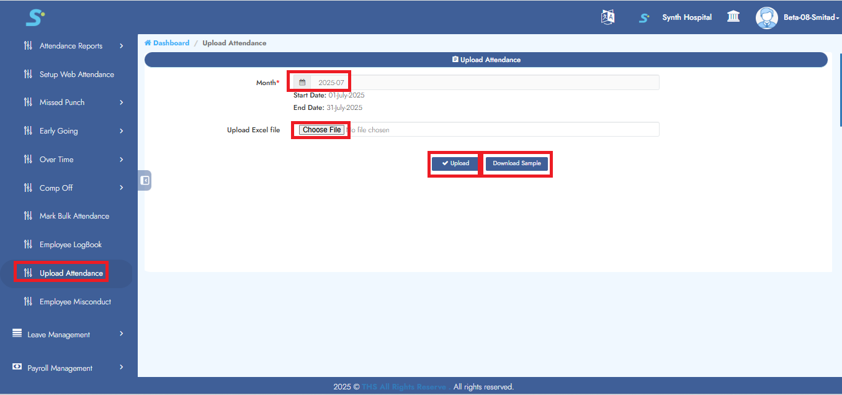This screenshot has width=842, height=395.
Task: Click the calendar icon in Month field
Action: 302,83
